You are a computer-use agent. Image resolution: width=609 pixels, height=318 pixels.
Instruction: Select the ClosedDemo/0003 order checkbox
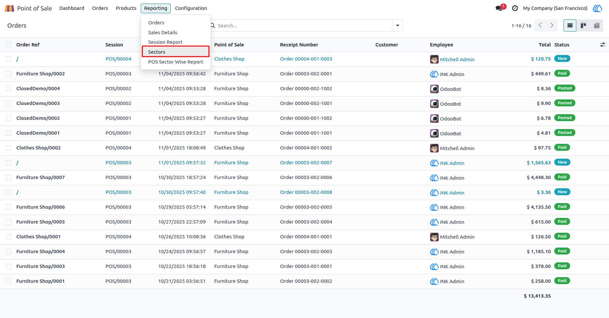(9, 103)
